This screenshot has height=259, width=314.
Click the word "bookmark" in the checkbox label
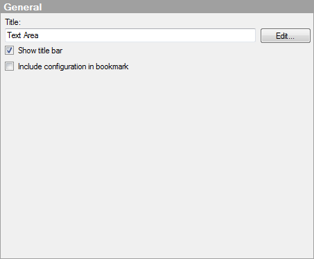112,66
